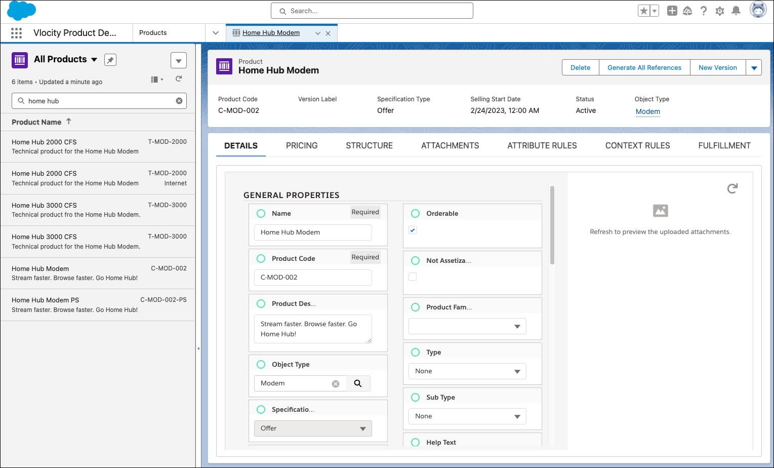Image resolution: width=774 pixels, height=468 pixels.
Task: Open the App Launcher grid icon
Action: pyautogui.click(x=16, y=33)
